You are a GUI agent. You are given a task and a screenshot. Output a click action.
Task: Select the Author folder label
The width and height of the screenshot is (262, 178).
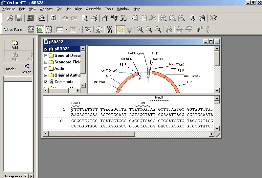[x=60, y=69]
